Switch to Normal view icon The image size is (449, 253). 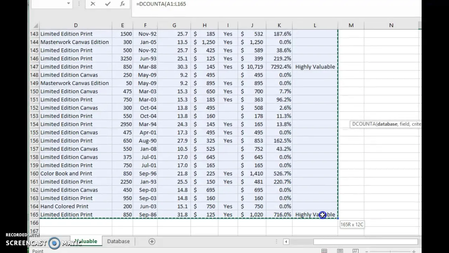coord(324,251)
